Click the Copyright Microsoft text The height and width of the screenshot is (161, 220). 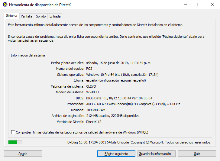(x=171, y=142)
